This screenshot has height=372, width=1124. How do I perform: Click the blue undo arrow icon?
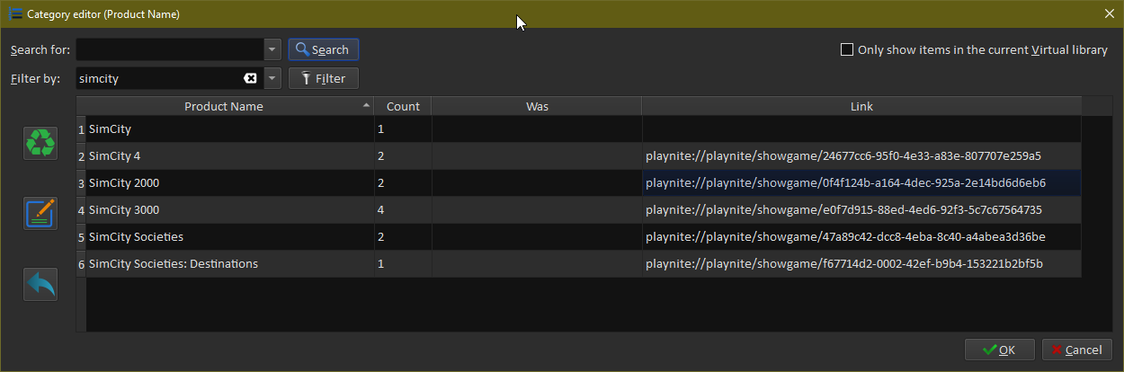click(x=40, y=284)
